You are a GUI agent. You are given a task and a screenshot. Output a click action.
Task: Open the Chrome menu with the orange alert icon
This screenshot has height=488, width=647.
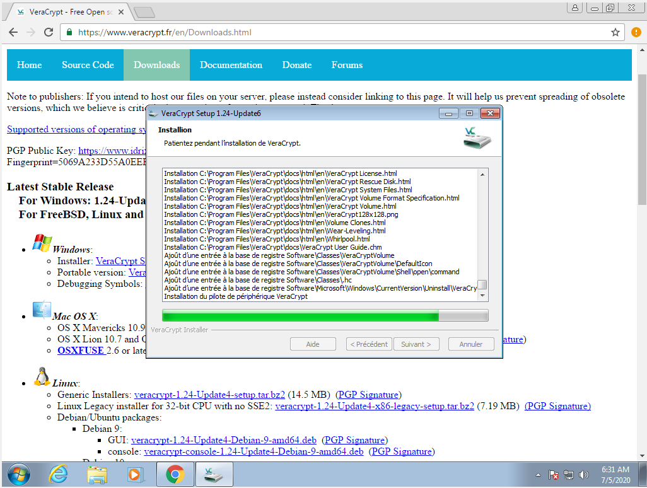(636, 32)
